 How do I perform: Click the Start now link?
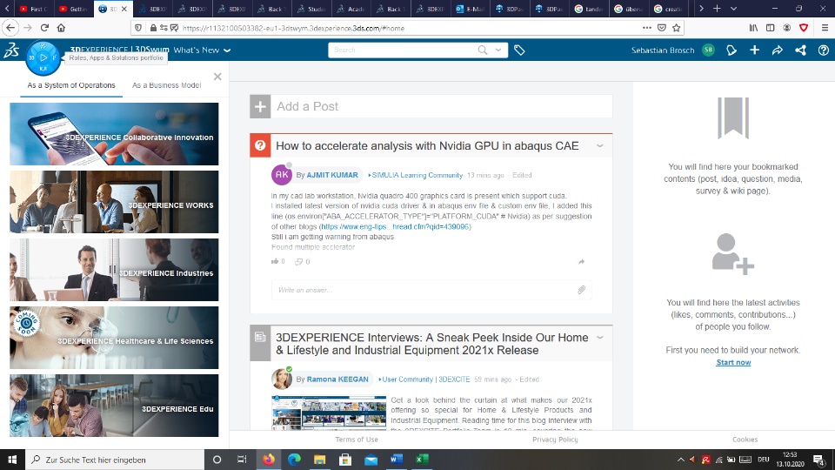pyautogui.click(x=733, y=362)
